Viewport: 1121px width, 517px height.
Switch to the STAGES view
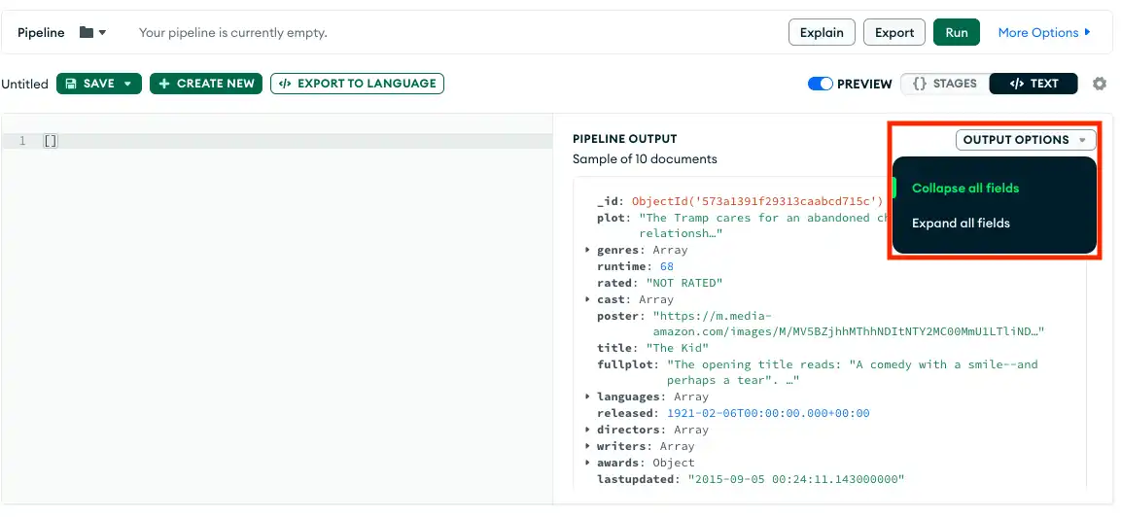(944, 85)
